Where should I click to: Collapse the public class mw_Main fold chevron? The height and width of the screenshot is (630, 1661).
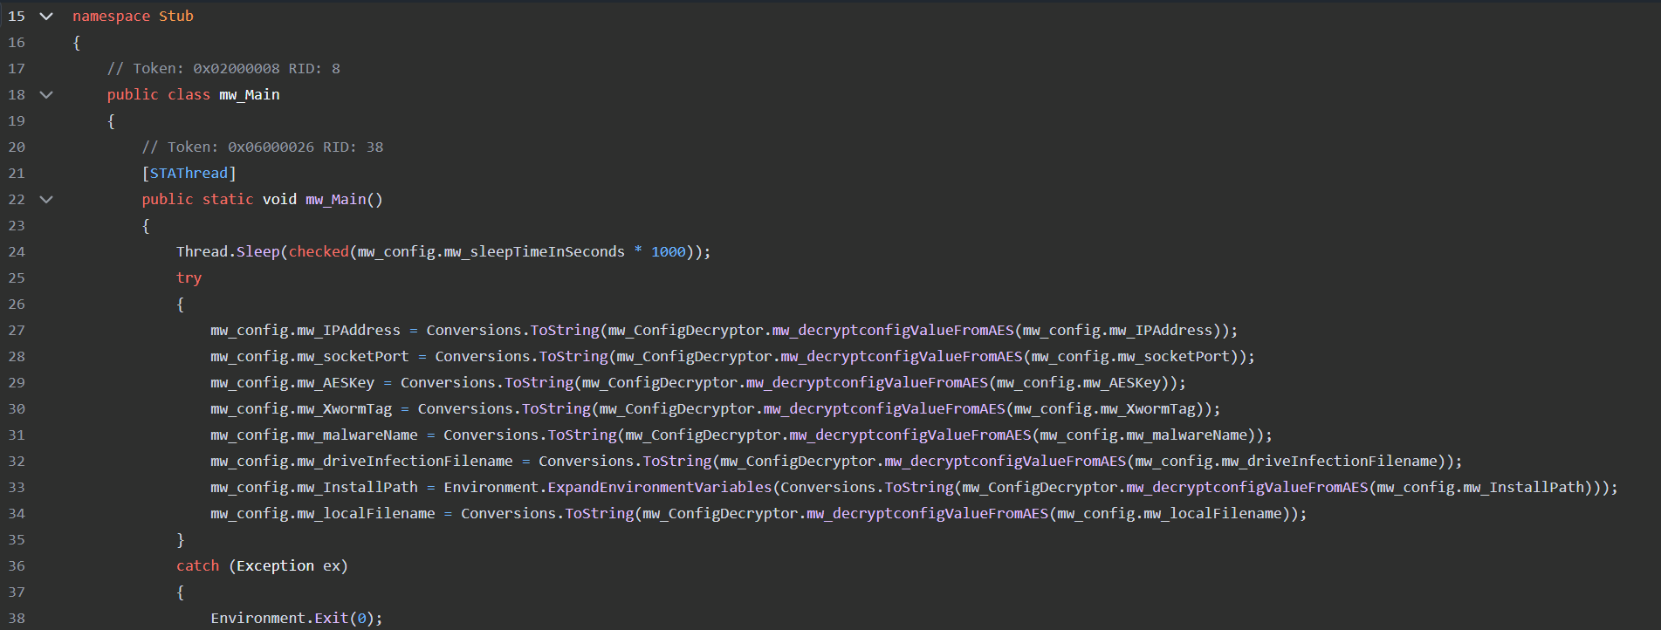coord(46,95)
